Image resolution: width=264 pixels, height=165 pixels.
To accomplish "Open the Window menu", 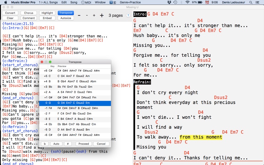I will [x=100, y=2].
